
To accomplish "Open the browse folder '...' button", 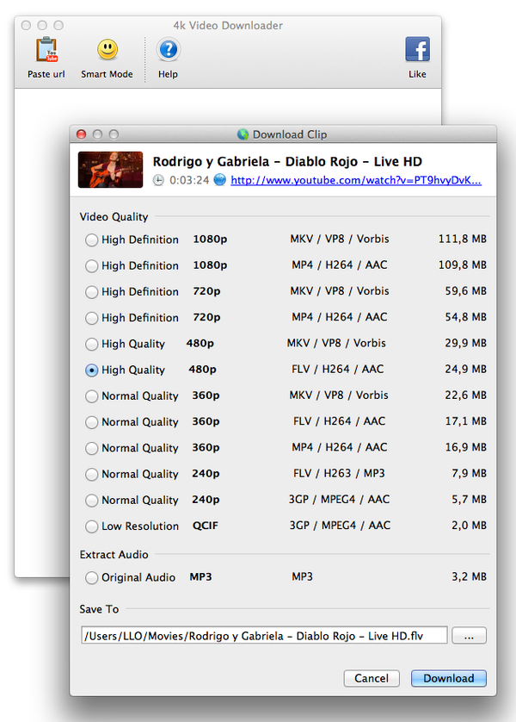I will tap(469, 636).
